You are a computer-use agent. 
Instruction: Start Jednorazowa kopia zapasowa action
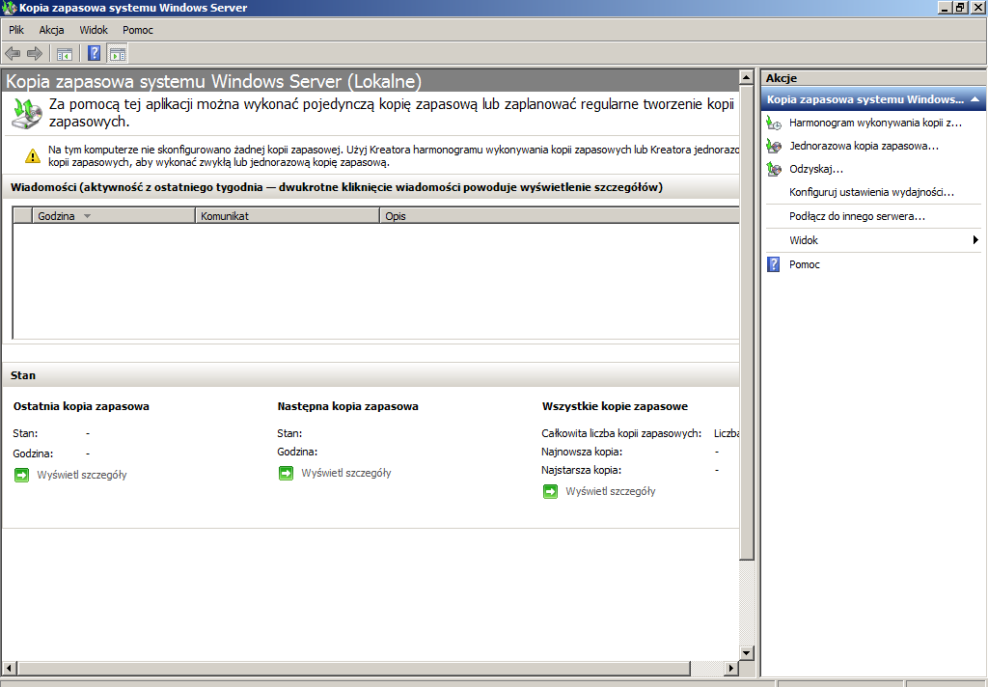tap(864, 146)
